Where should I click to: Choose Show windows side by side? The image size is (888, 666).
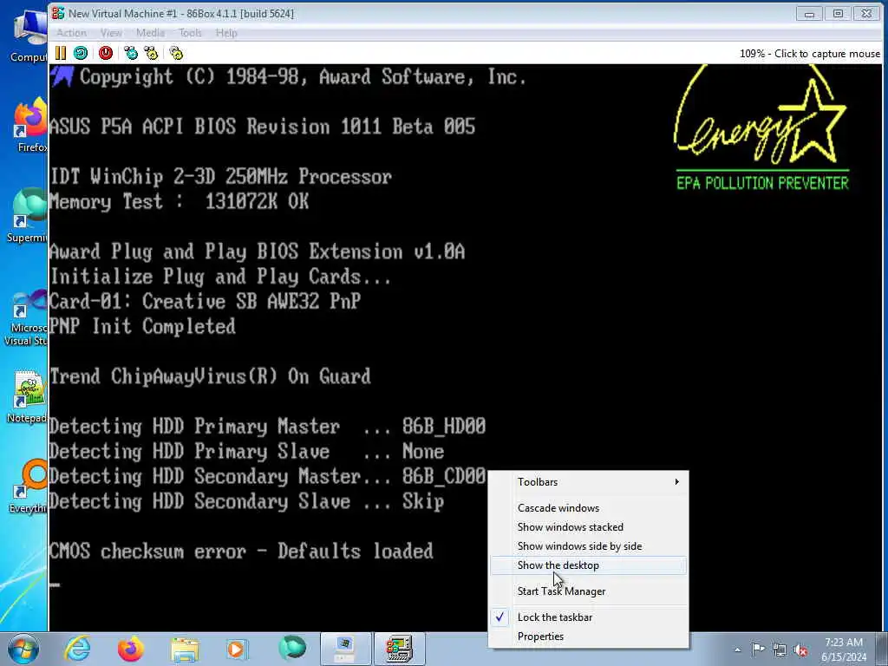pos(589,546)
